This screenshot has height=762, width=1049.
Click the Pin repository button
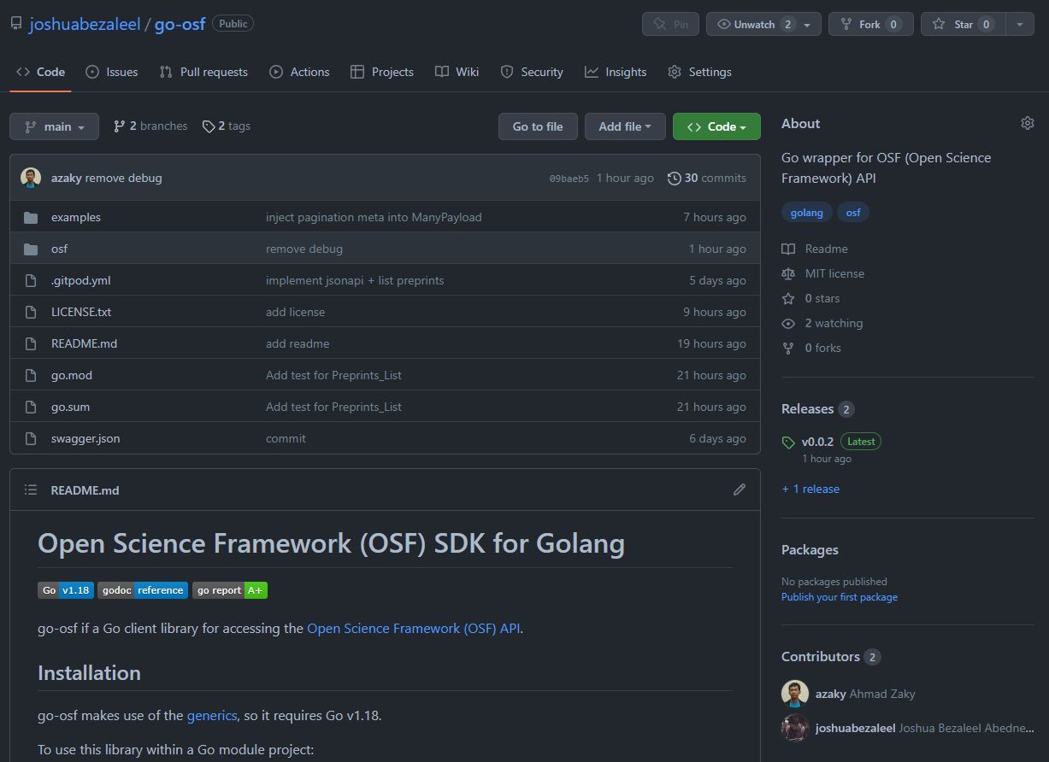coord(670,24)
